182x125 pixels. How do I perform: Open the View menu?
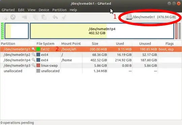point(32,10)
